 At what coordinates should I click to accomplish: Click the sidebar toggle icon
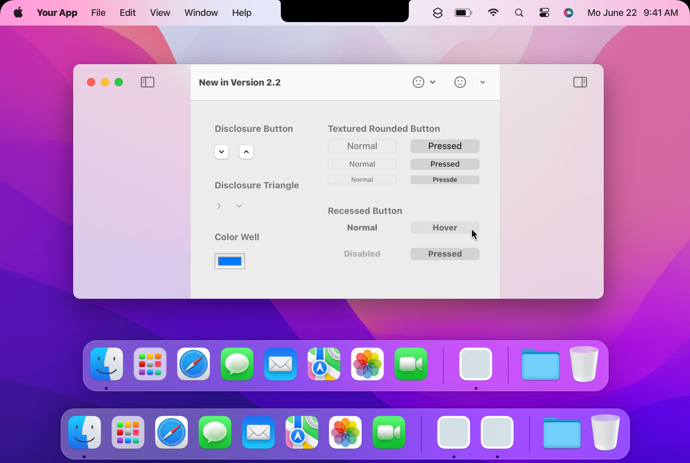pos(147,82)
